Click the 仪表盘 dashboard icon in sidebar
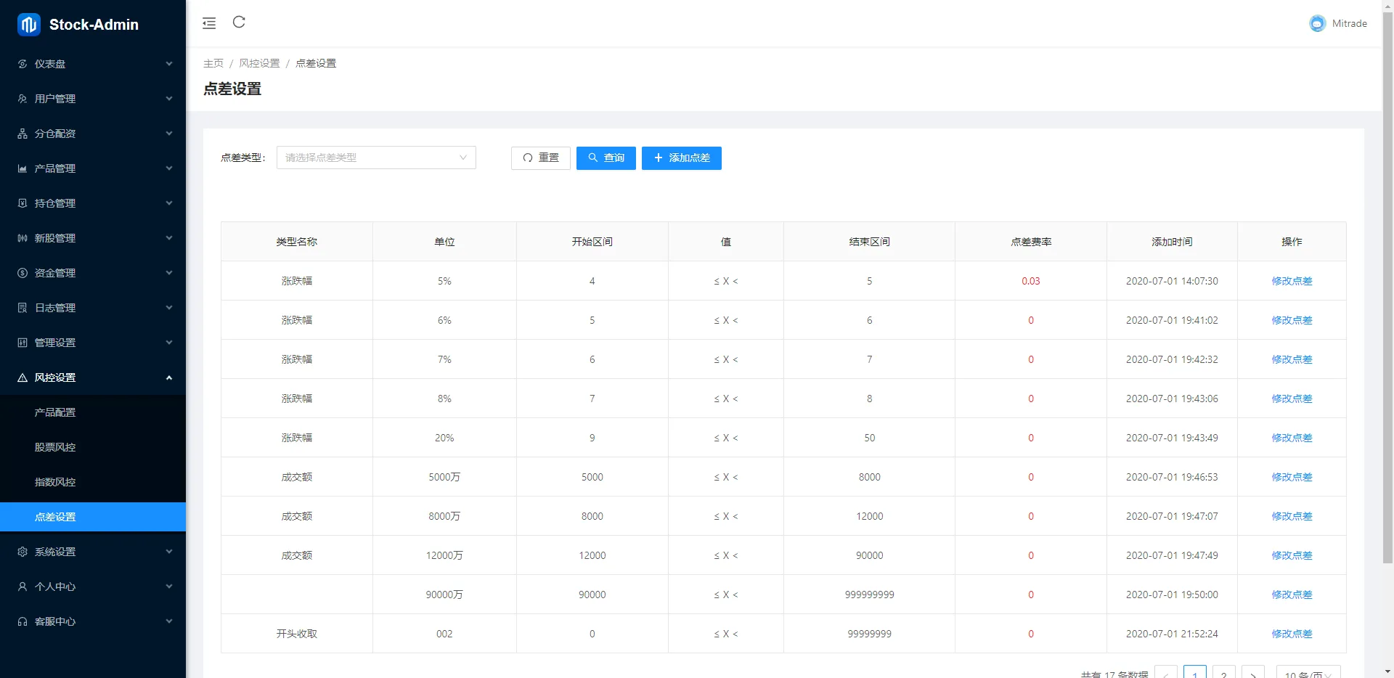The height and width of the screenshot is (678, 1394). pyautogui.click(x=23, y=64)
